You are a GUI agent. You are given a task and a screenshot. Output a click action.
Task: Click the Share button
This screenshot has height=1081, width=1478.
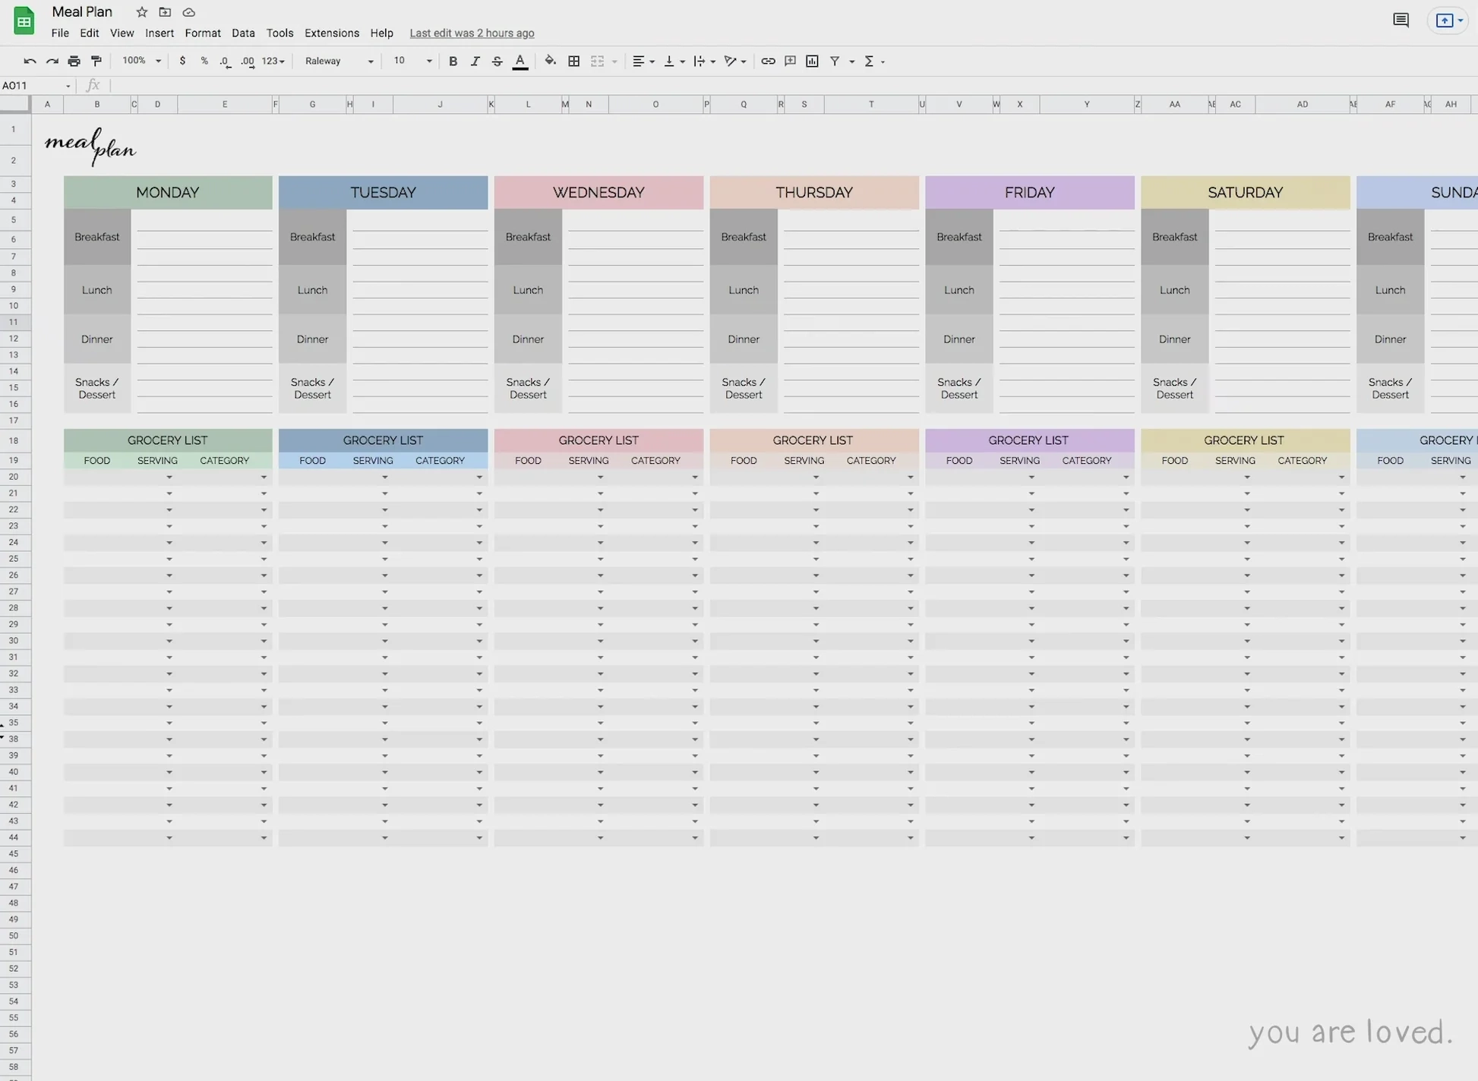pyautogui.click(x=1447, y=20)
